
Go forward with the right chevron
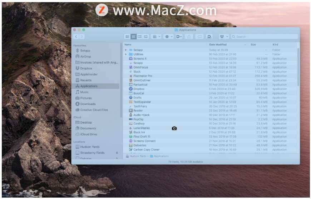tap(82, 37)
